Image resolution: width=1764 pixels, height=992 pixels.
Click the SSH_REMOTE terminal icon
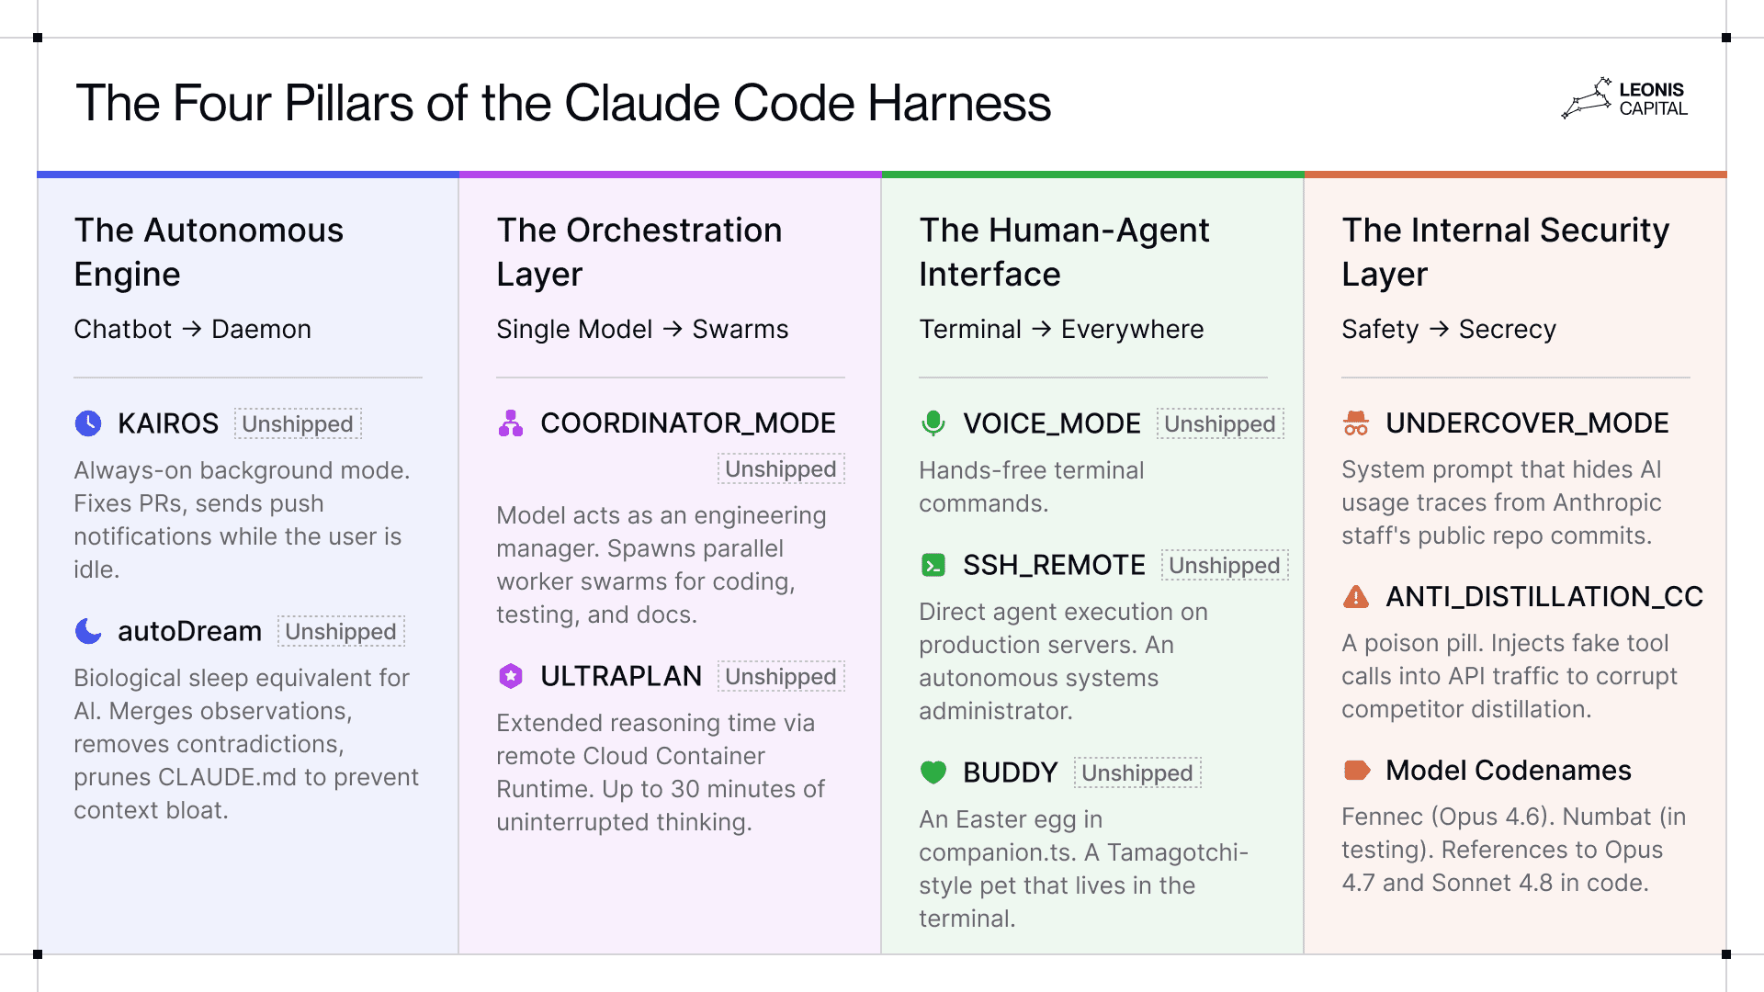click(933, 565)
